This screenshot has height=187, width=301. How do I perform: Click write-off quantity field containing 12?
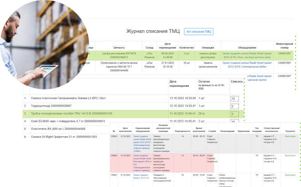234,98
